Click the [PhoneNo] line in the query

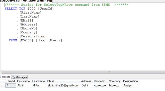[27, 28]
